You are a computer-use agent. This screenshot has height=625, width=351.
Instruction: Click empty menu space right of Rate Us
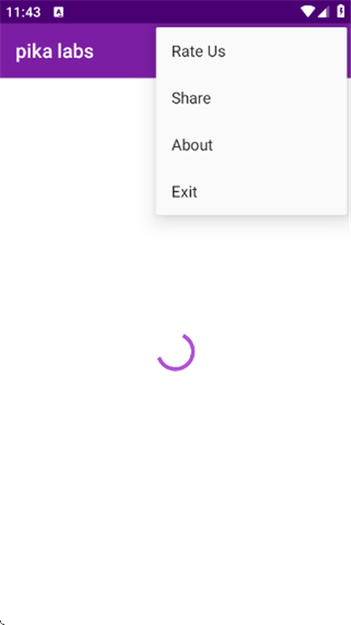287,52
